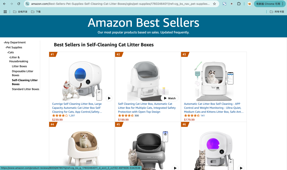The width and height of the screenshot is (287, 170).
Task: Open the bookmarks apps grid icon
Action: (x=5, y=12)
